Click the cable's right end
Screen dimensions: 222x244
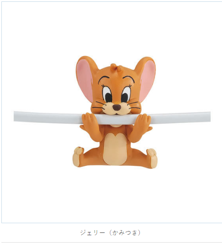tap(208, 117)
